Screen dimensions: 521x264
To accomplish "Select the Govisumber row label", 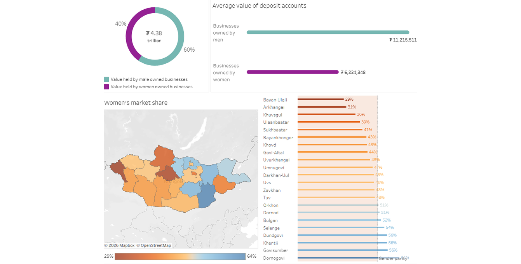I will click(275, 250).
